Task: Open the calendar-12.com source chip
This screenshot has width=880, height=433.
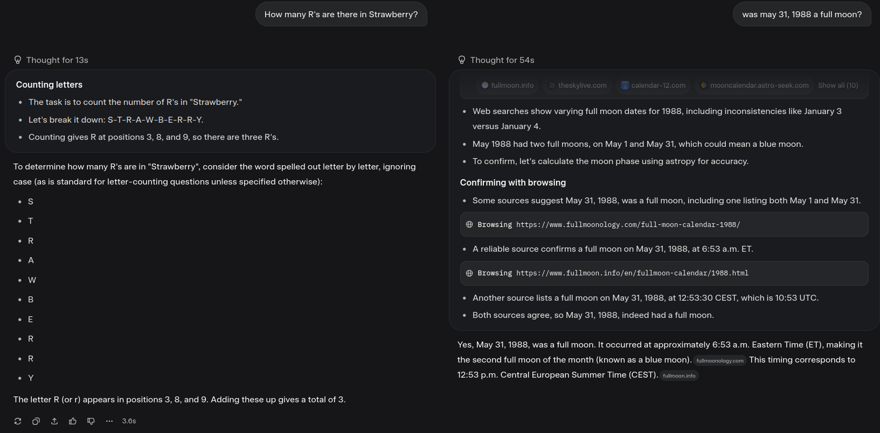Action: pos(654,85)
